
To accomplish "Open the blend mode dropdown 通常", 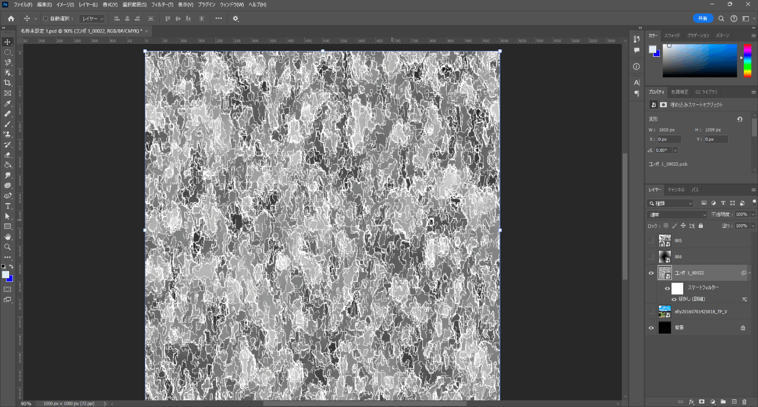I will (677, 215).
